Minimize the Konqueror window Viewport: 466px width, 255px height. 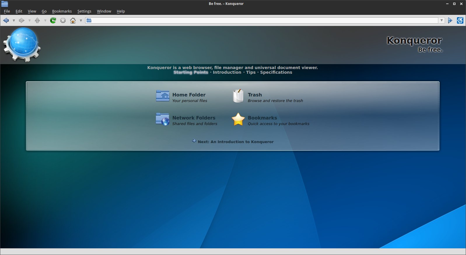tap(447, 4)
